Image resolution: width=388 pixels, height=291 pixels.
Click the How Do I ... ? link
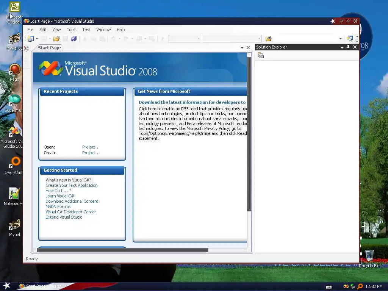coord(58,191)
